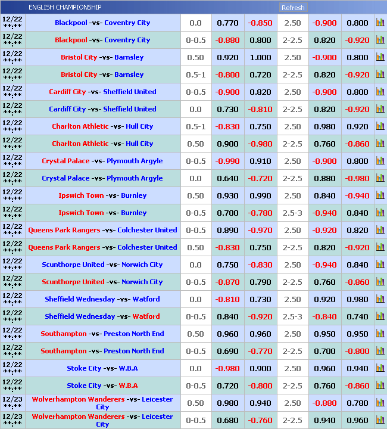This screenshot has width=387, height=429.
Task: Open chart icon for Stoke City 0-0.5 handicap row
Action: pyautogui.click(x=380, y=386)
